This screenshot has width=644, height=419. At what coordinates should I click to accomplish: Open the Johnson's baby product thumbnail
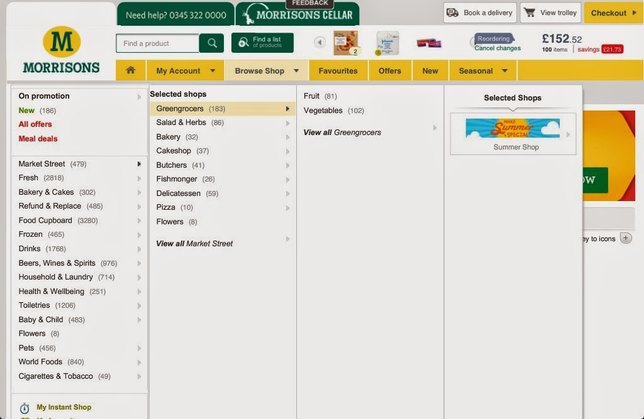click(x=387, y=43)
